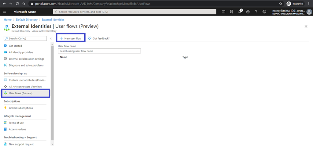Go to the browser home page icon
The width and height of the screenshot is (313, 146).
point(24,4)
